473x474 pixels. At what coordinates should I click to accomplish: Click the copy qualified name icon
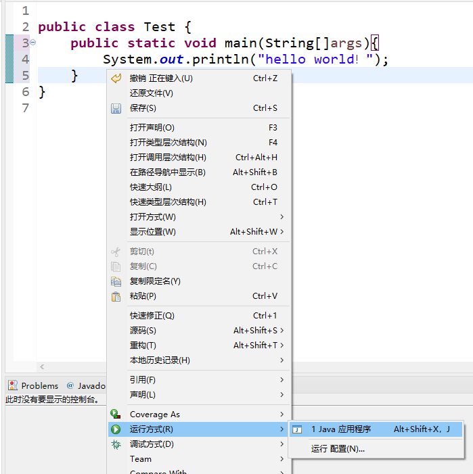point(116,281)
